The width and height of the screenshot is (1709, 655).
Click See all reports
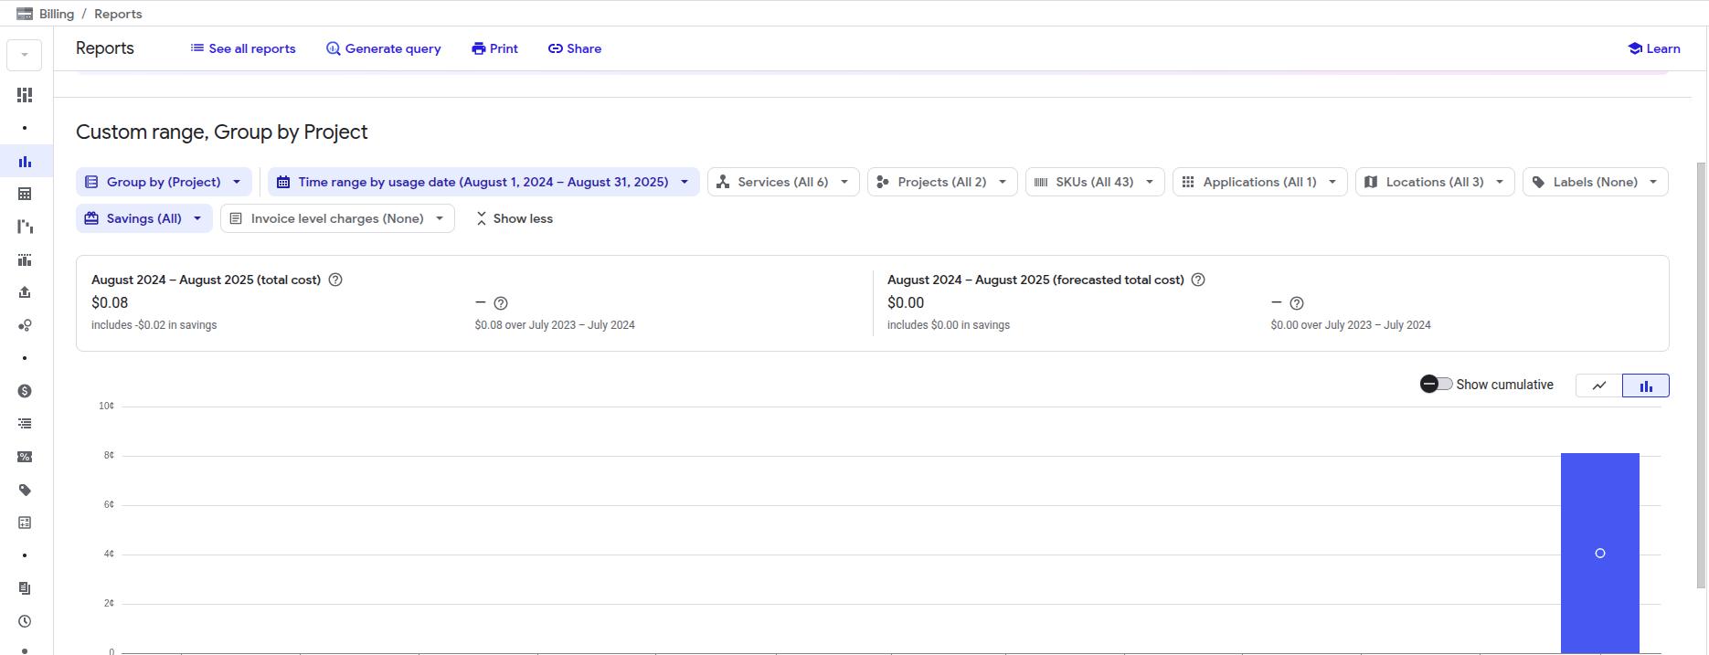click(x=242, y=48)
